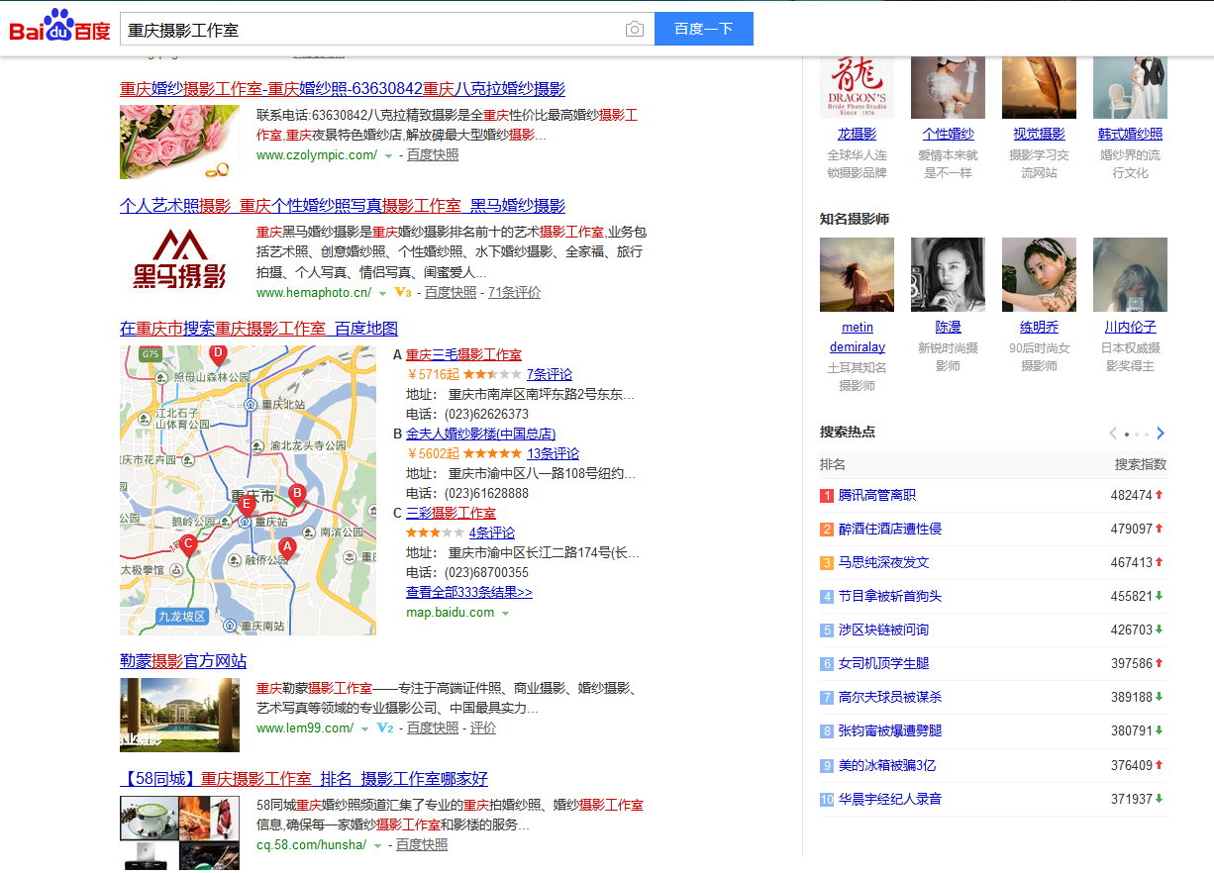Click the 黑马摄影 logo thumbnail
1214x873 pixels.
click(179, 260)
